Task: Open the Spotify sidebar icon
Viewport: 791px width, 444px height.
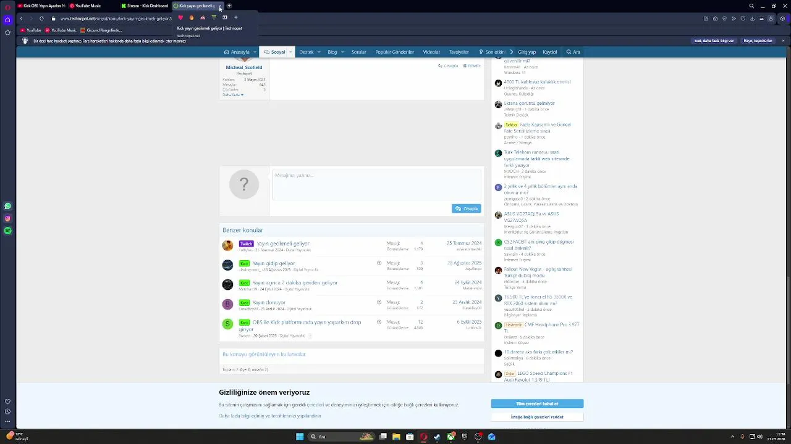Action: point(7,231)
